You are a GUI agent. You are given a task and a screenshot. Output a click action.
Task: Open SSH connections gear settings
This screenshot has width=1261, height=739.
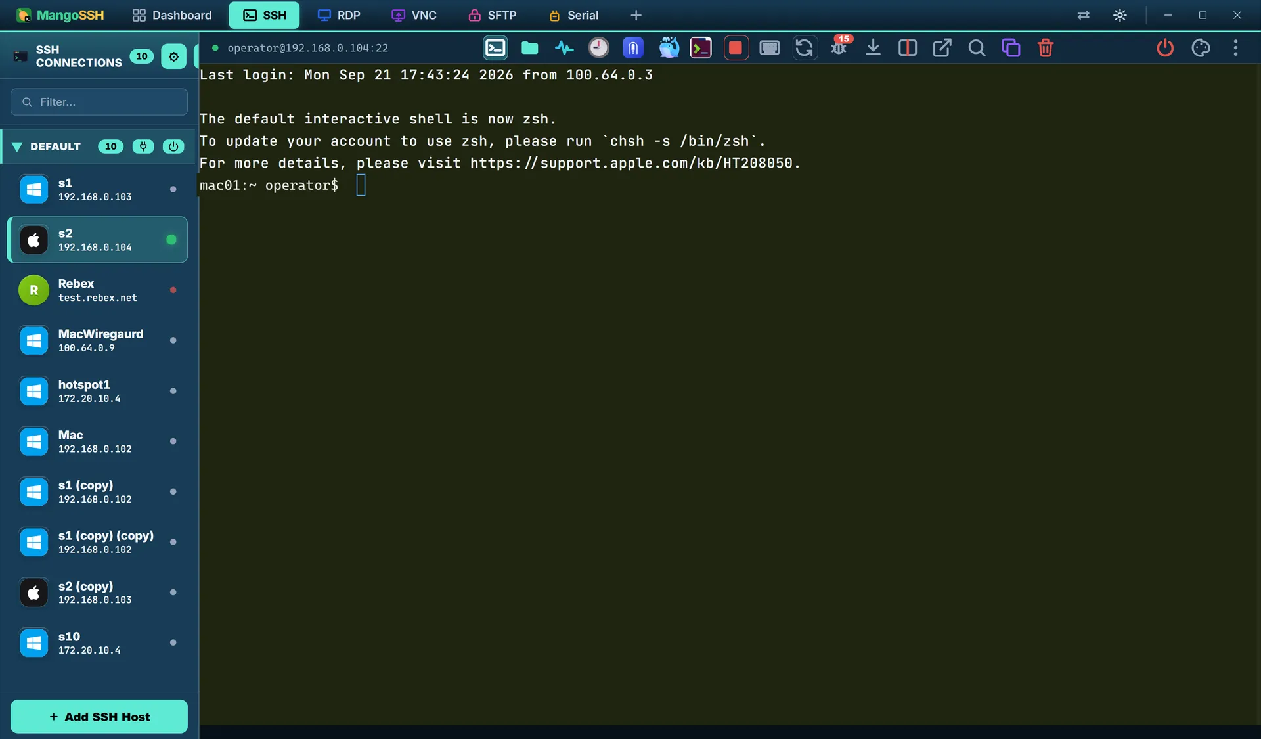(173, 56)
